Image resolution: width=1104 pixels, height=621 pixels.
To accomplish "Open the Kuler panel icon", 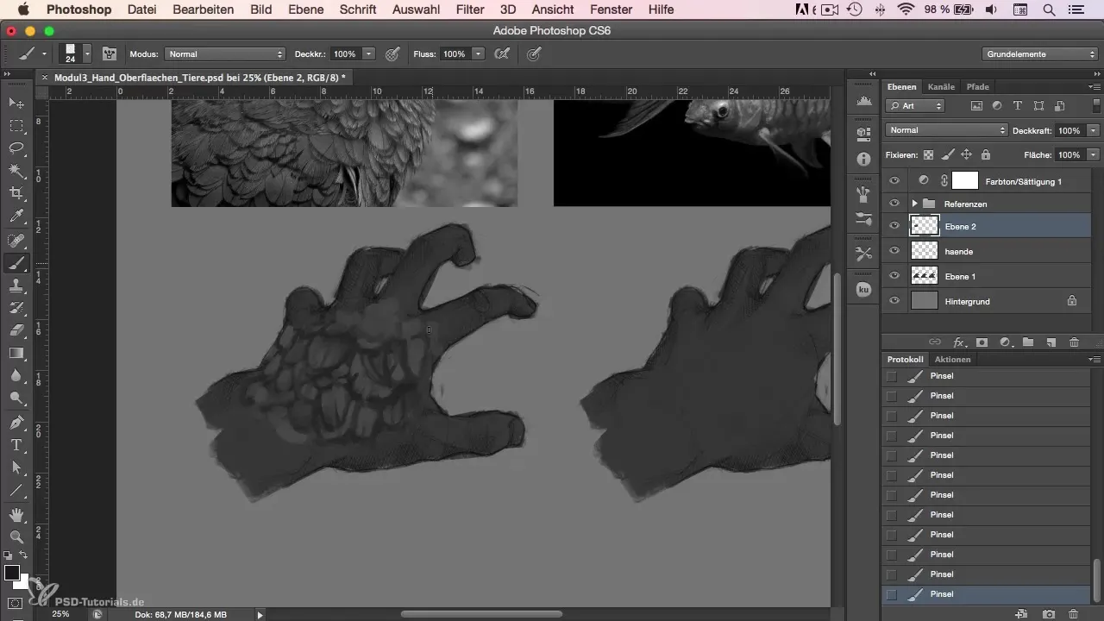I will pos(863,290).
